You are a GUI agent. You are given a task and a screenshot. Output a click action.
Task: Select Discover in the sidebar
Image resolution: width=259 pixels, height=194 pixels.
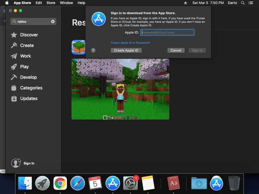(29, 35)
